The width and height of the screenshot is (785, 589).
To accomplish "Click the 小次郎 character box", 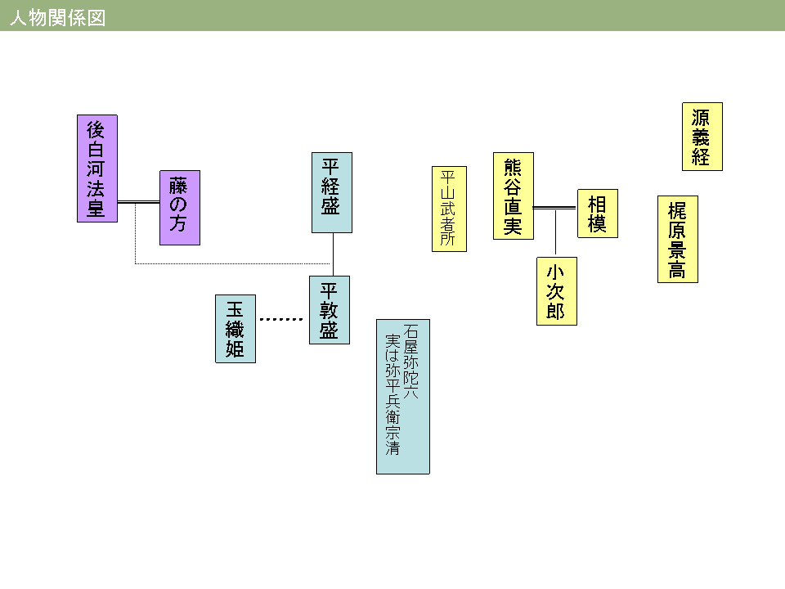I will point(556,291).
